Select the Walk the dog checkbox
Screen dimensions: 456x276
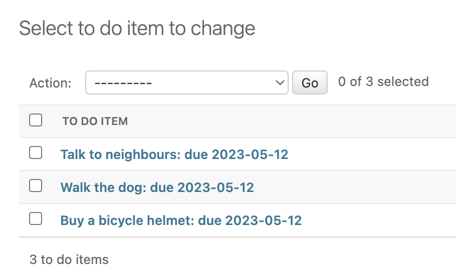(36, 186)
